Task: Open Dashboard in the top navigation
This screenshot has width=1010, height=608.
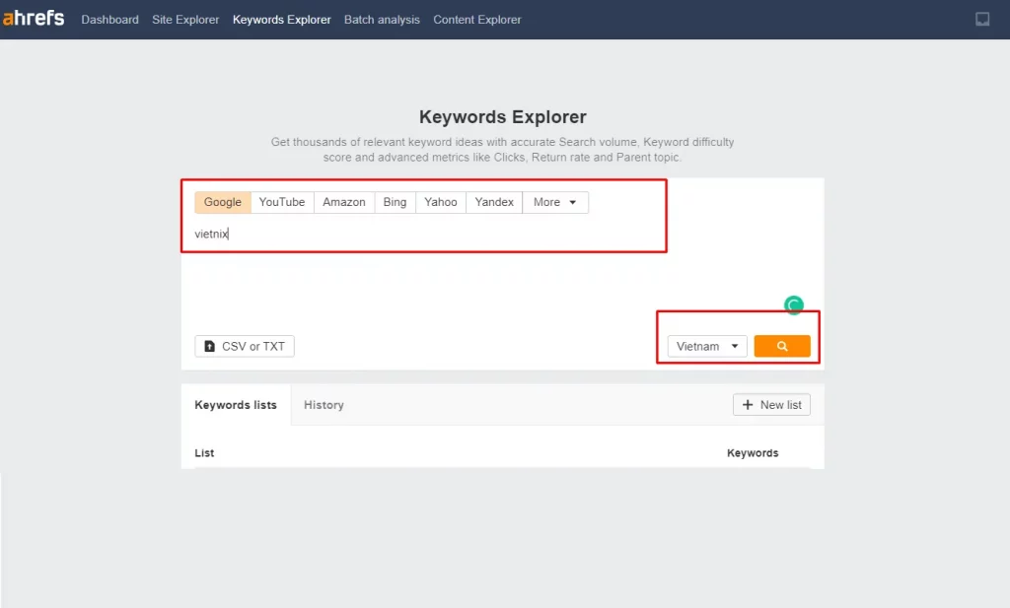Action: click(x=110, y=20)
